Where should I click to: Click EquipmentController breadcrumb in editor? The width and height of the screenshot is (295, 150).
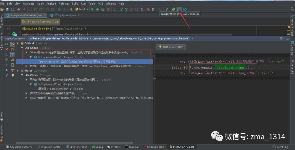pos(40,22)
